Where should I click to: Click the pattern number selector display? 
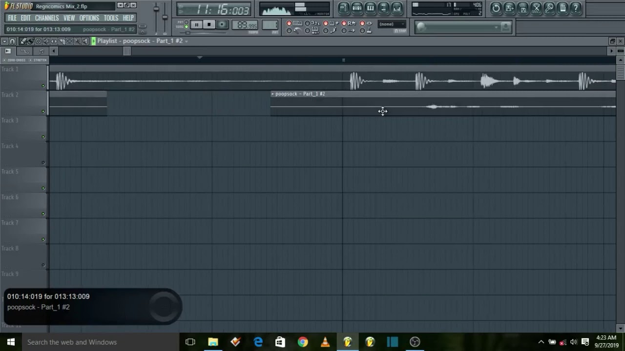270,24
